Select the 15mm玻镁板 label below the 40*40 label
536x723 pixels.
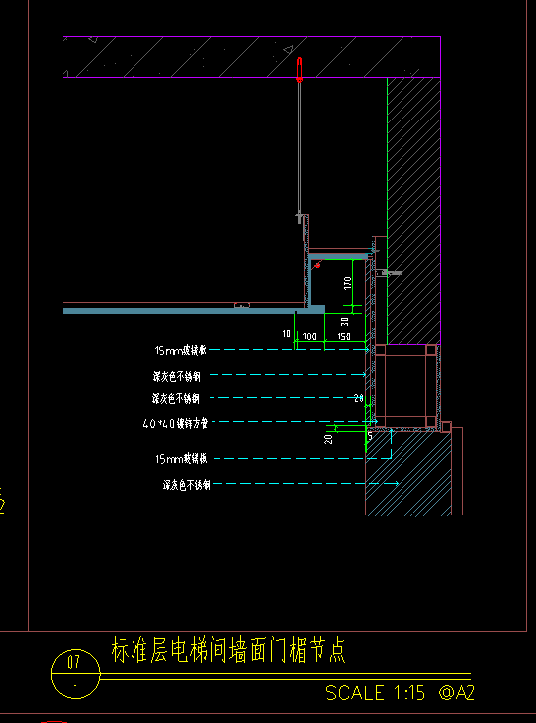pos(181,459)
